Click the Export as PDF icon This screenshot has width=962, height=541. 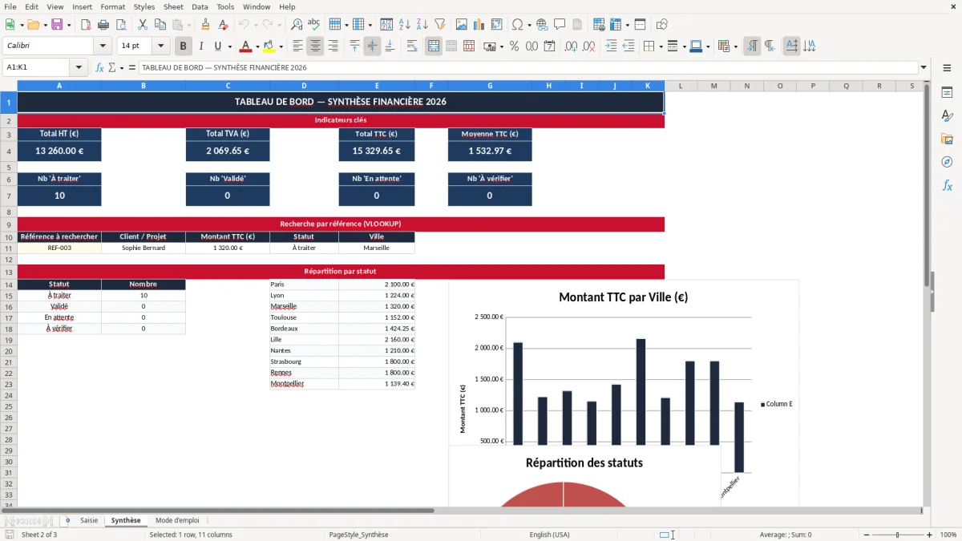coord(86,25)
